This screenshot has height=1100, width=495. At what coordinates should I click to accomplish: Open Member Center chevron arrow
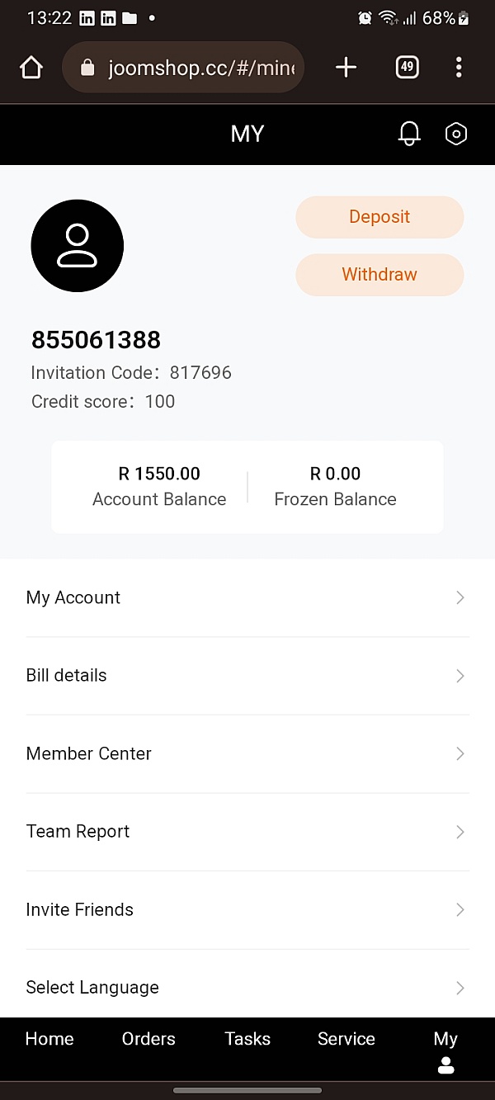(x=460, y=753)
